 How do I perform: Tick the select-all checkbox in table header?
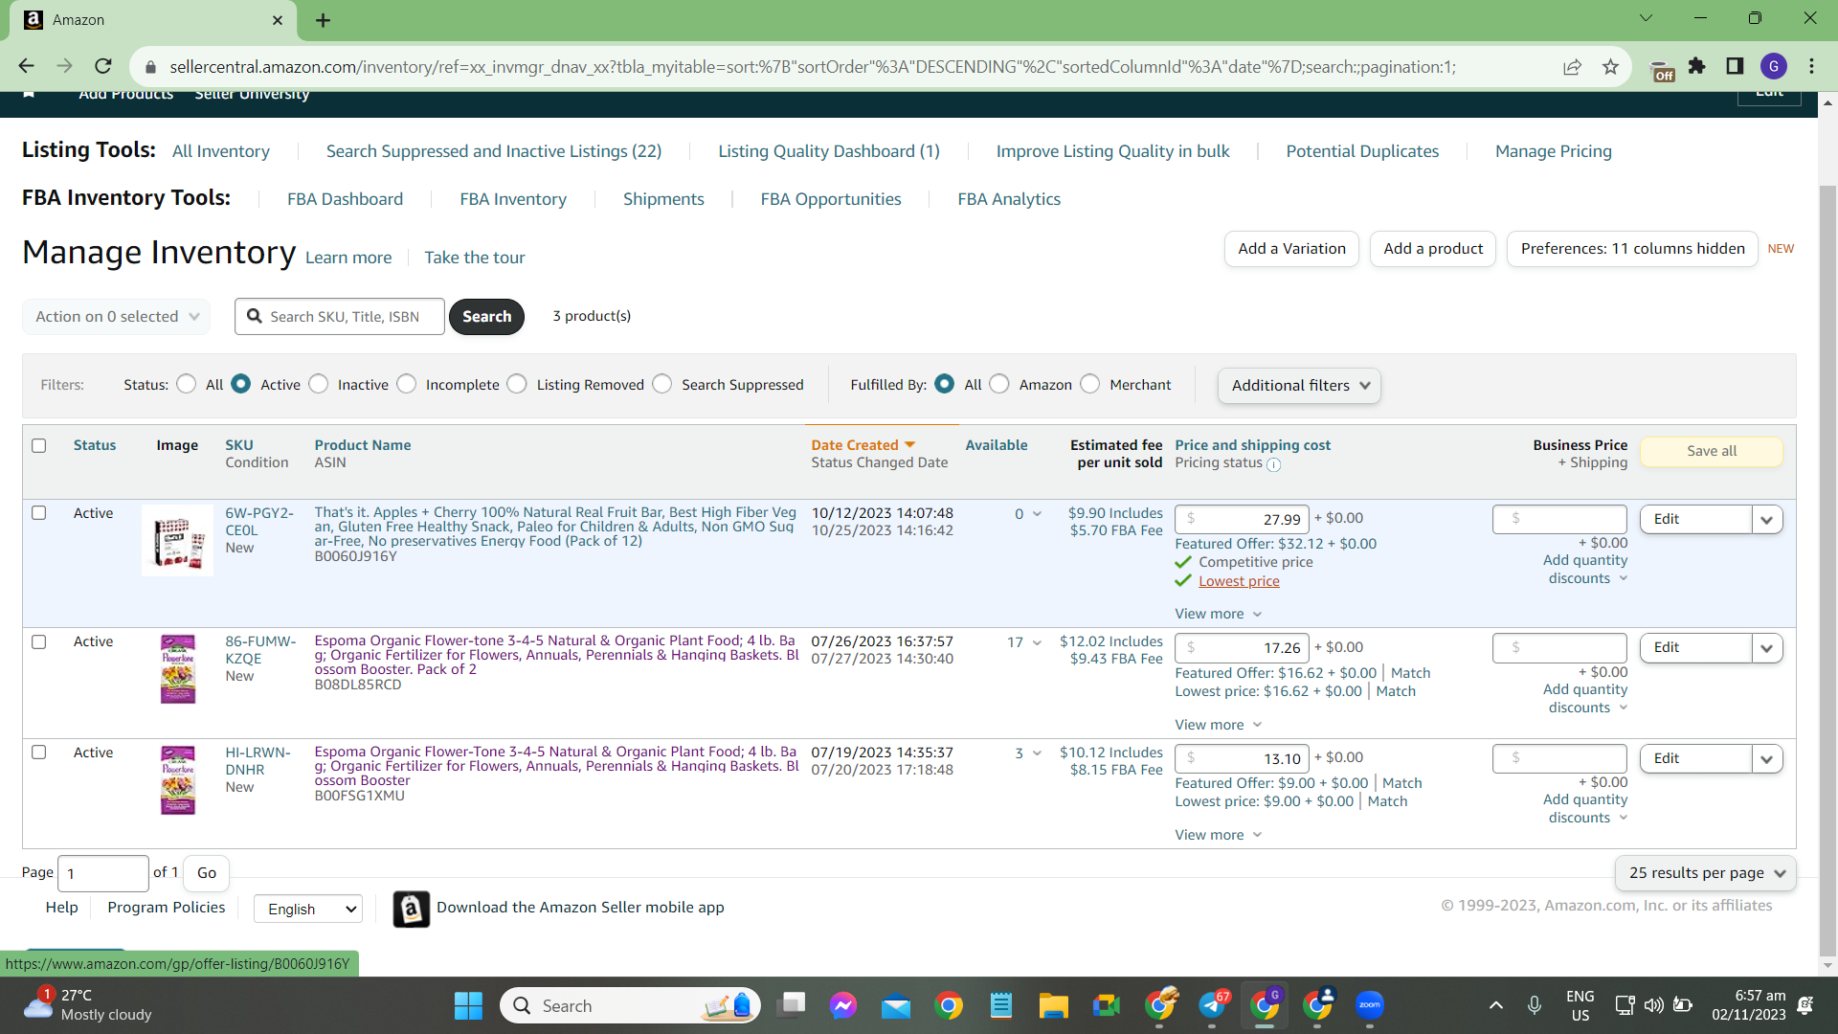coord(39,445)
